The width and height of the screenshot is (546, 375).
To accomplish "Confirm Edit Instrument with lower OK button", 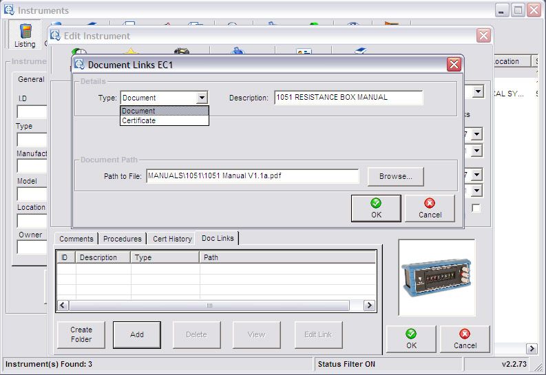I will (x=411, y=339).
